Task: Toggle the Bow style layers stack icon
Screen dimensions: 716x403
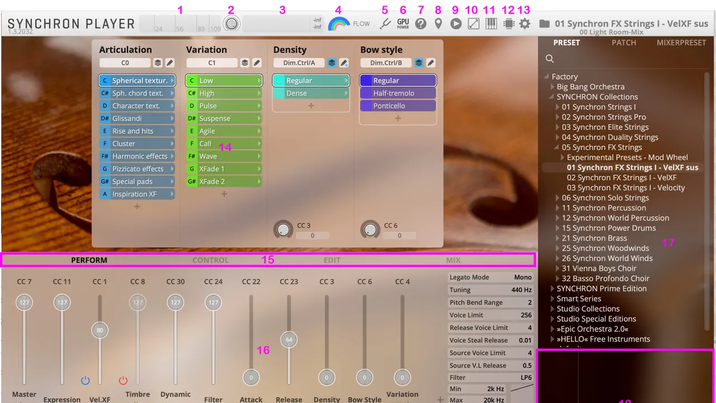Action: click(418, 63)
